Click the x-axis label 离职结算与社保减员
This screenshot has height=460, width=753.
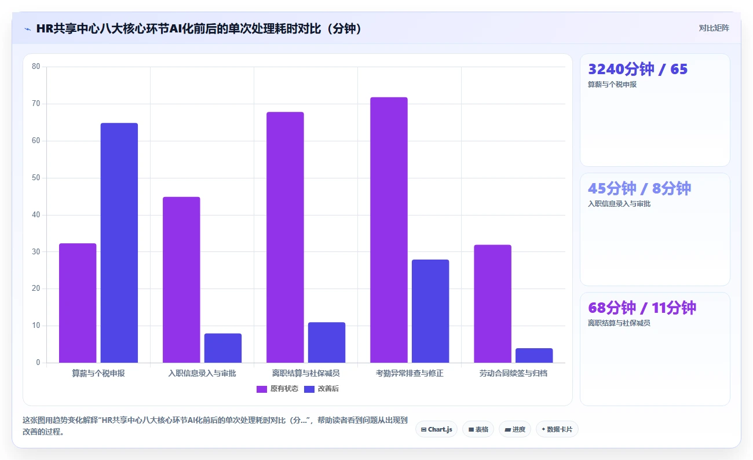(306, 374)
